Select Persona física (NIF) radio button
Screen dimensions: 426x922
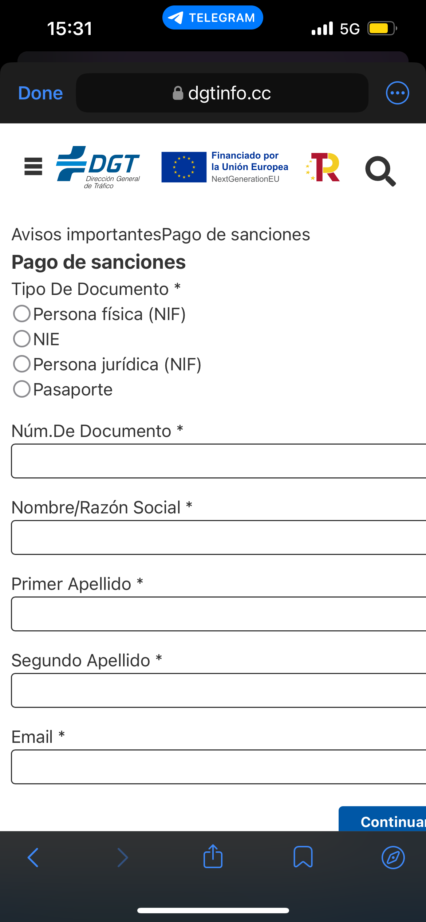21,314
